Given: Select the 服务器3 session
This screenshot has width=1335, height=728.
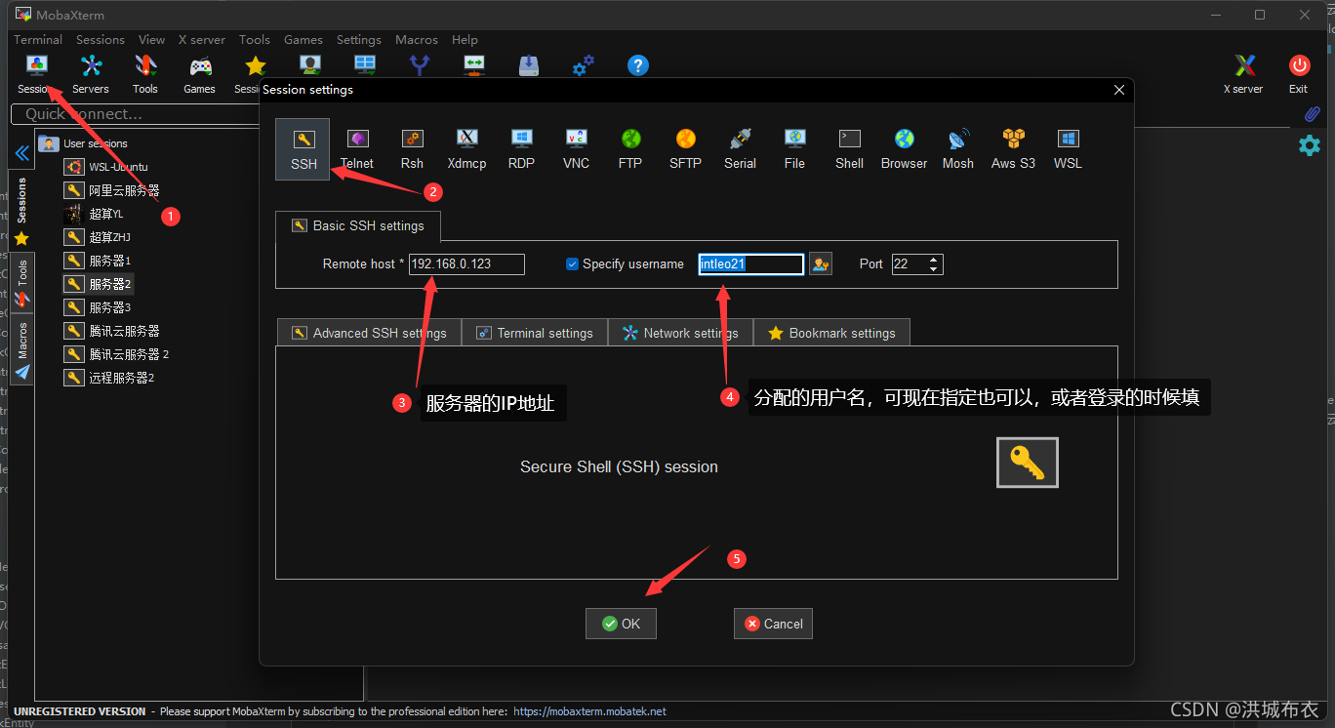Looking at the screenshot, I should coord(98,307).
